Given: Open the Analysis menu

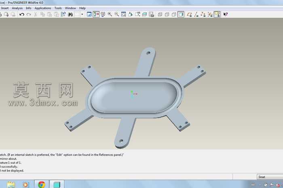Looking at the screenshot, I should point(17,8).
